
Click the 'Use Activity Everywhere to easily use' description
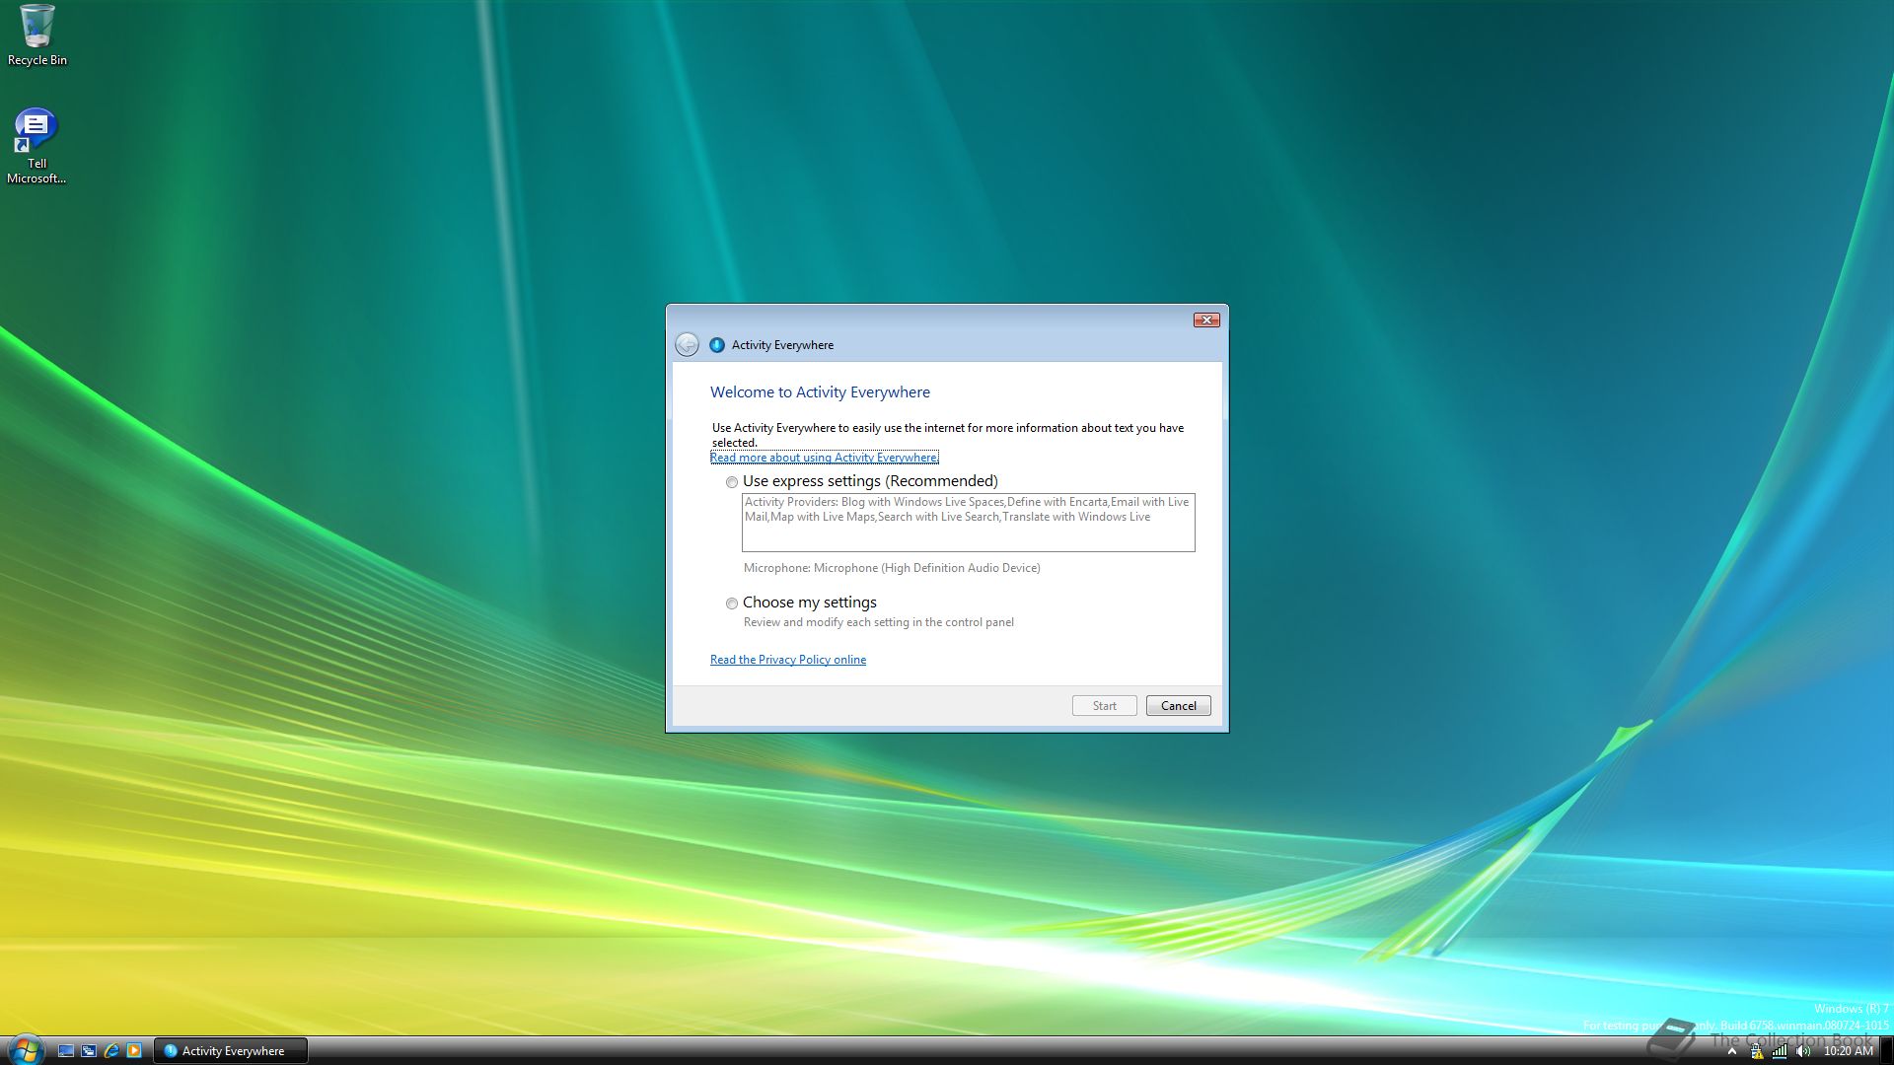(x=948, y=435)
